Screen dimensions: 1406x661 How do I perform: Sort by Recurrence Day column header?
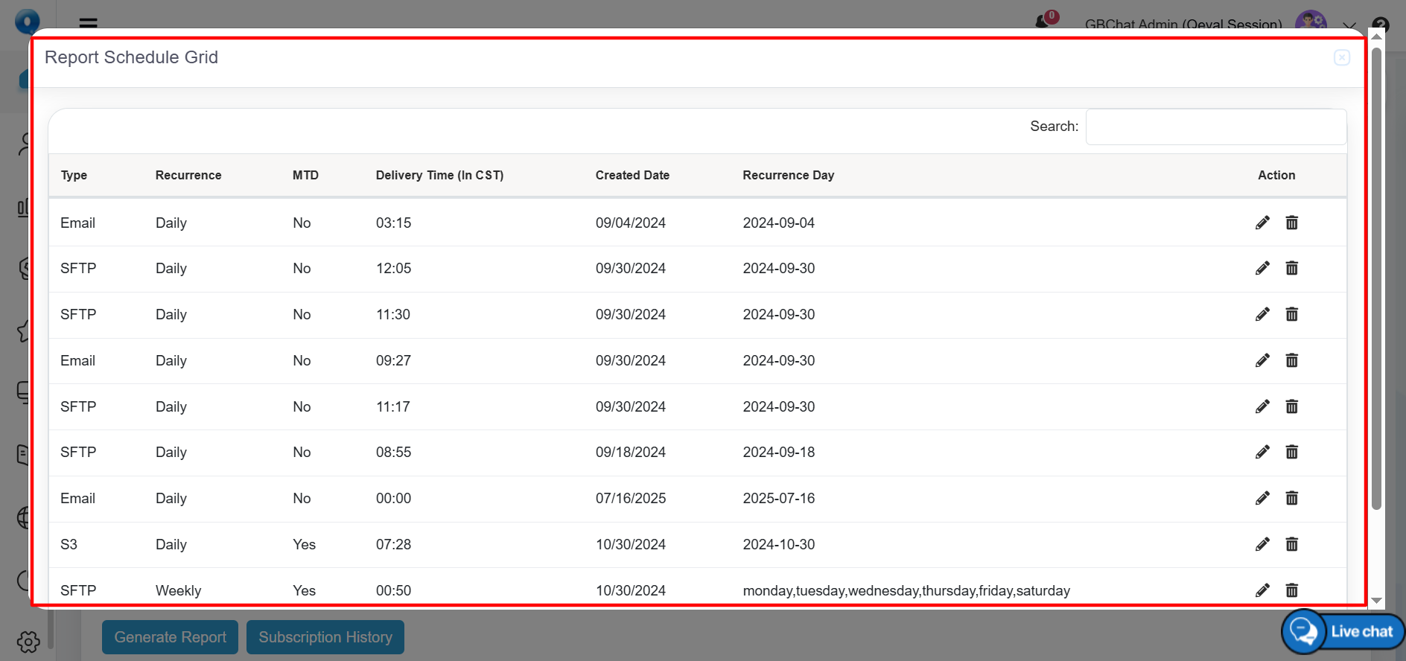click(788, 175)
